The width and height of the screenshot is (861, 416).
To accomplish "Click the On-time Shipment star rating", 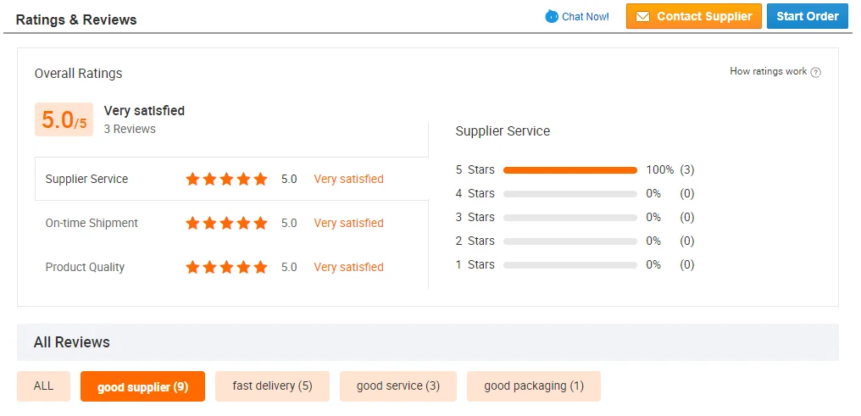I will pos(226,223).
